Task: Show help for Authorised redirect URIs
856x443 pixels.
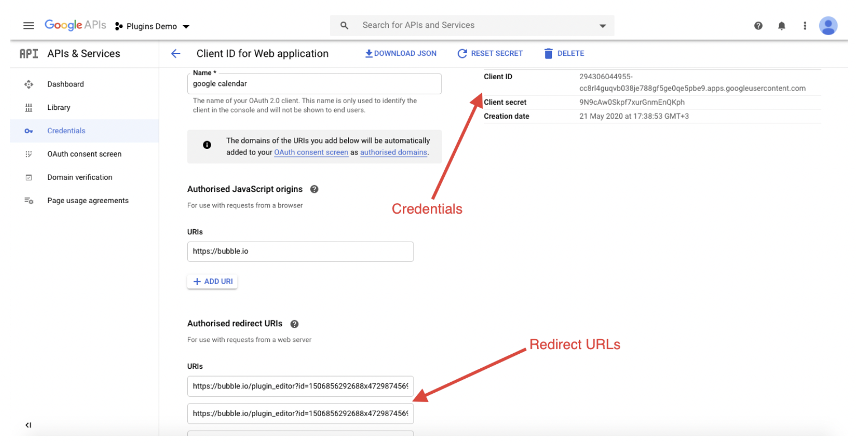Action: (294, 324)
